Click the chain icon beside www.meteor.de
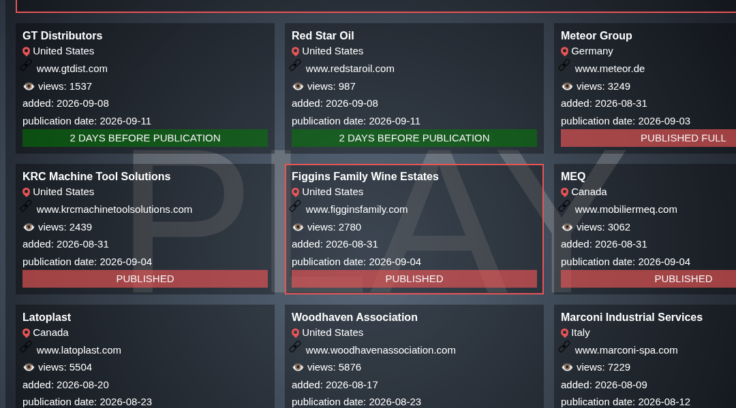This screenshot has height=408, width=736. pos(565,65)
